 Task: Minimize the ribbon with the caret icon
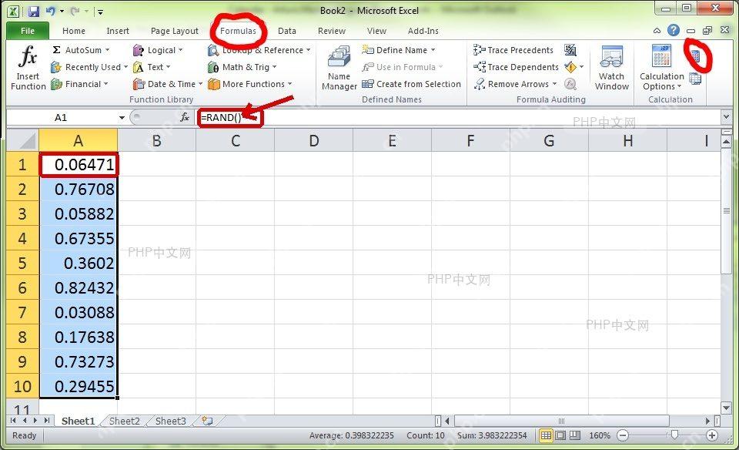pos(657,31)
